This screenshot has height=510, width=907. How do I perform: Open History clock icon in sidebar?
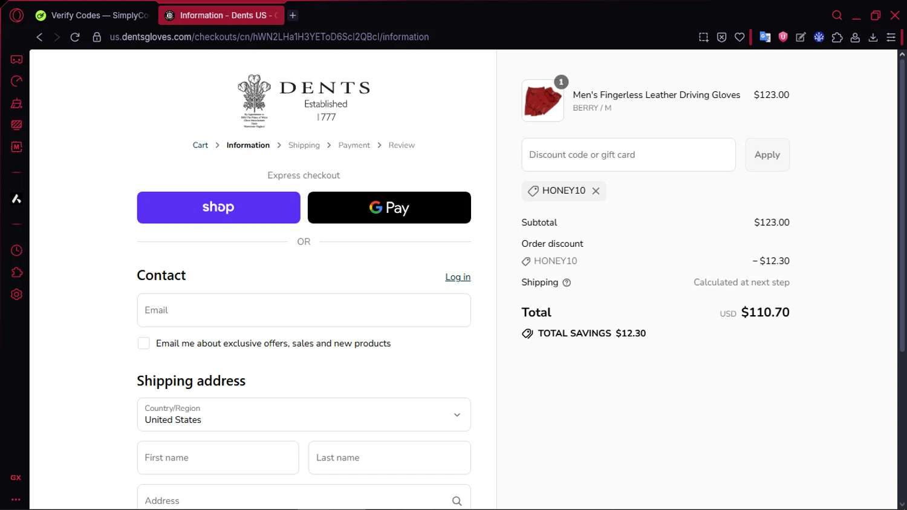16,250
